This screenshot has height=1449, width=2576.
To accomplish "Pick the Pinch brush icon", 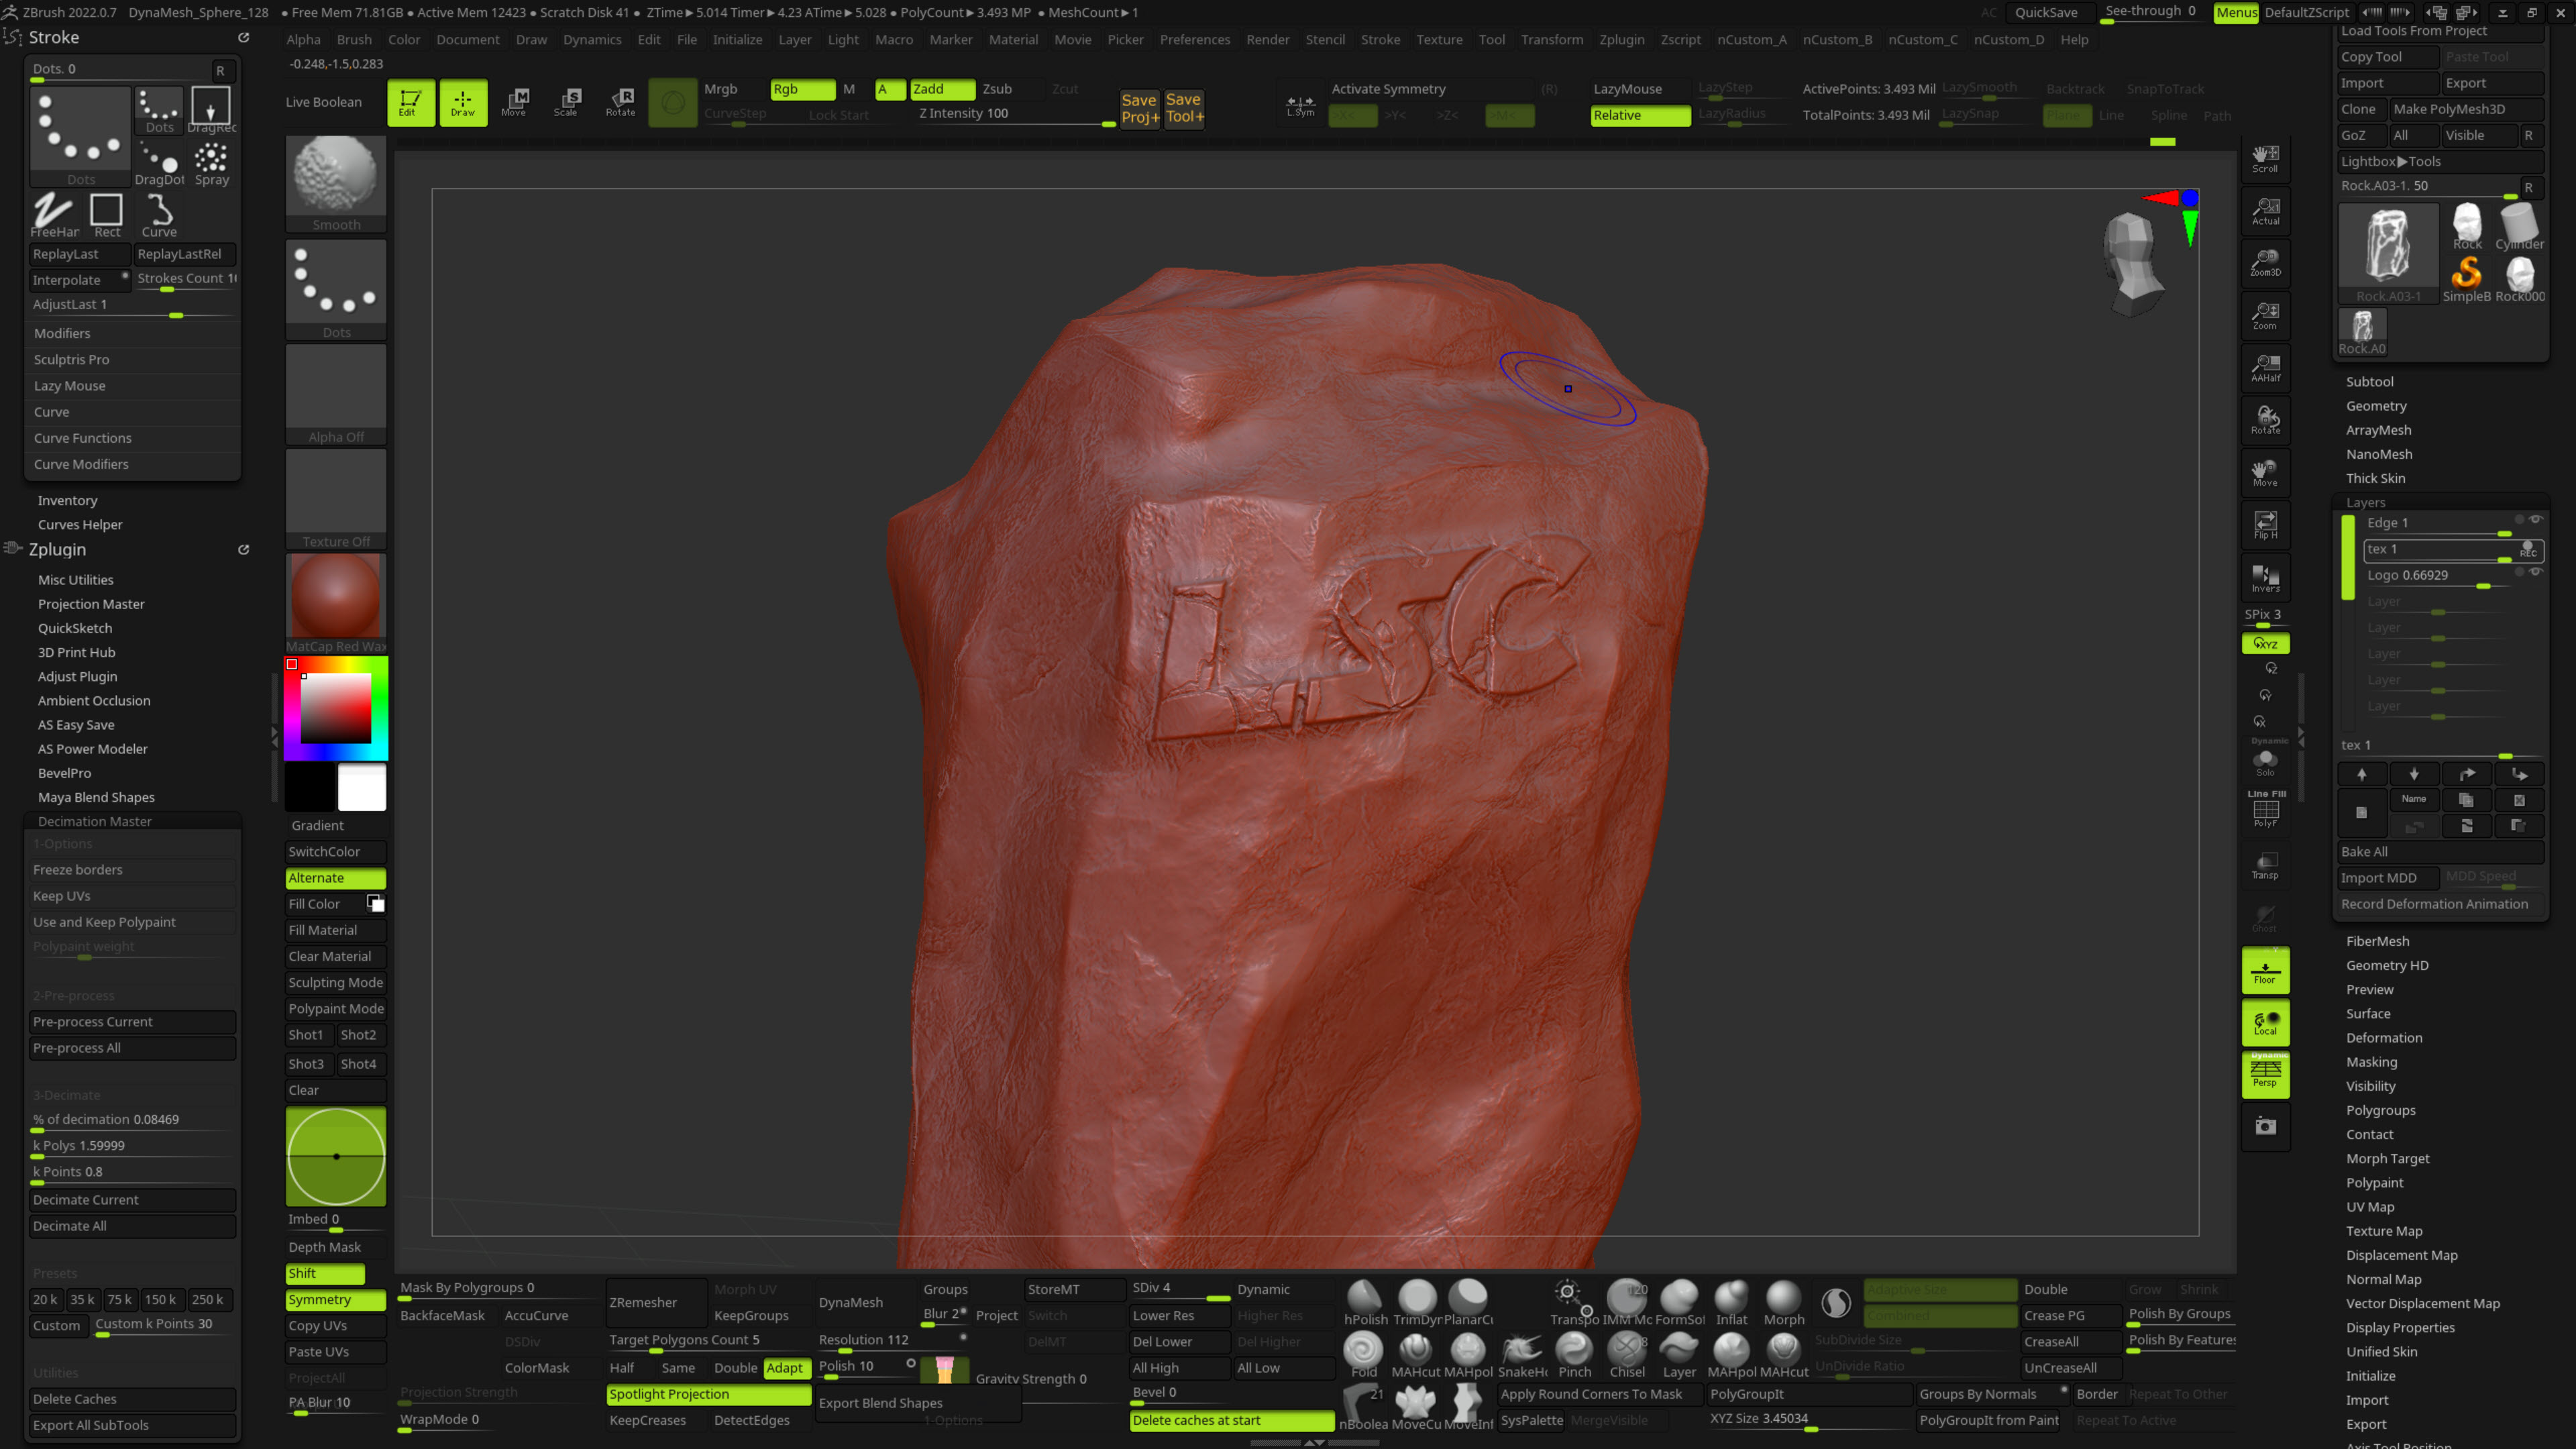I will (1574, 1353).
